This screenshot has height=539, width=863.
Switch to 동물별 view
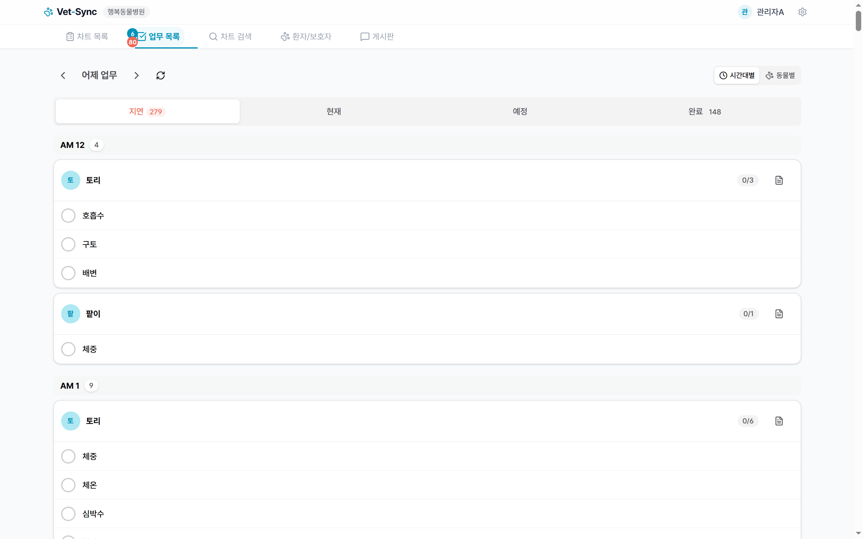780,75
